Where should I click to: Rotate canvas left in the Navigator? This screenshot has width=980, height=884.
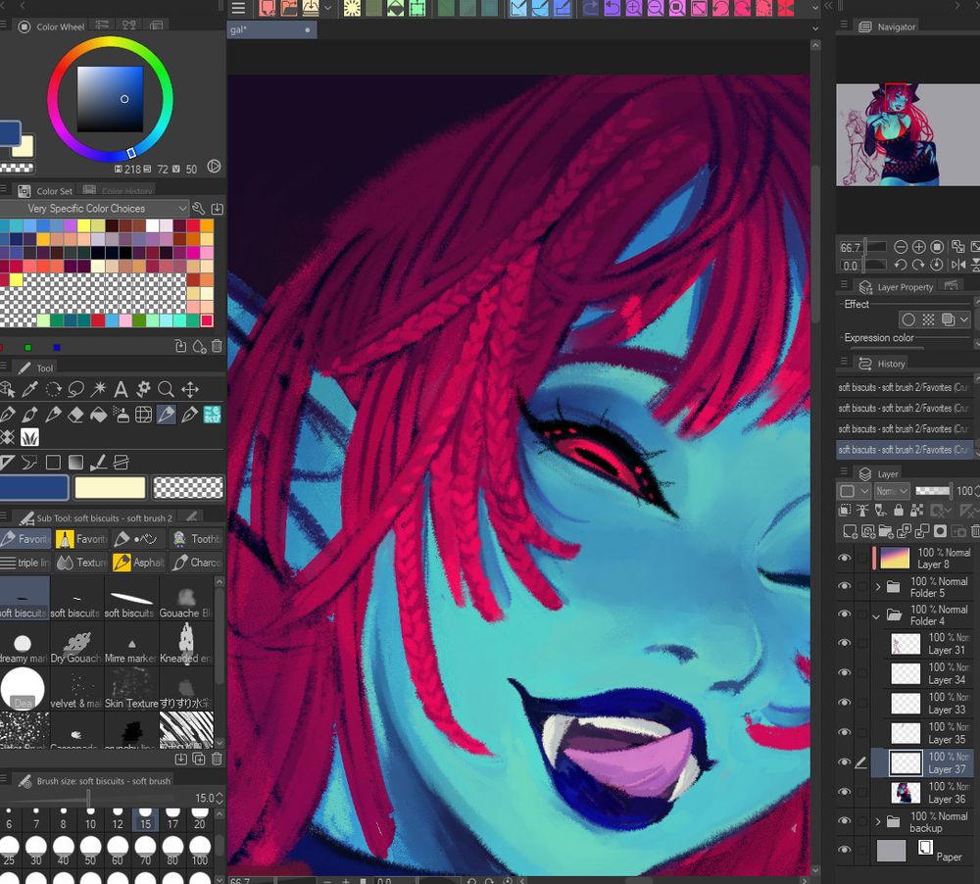[901, 265]
